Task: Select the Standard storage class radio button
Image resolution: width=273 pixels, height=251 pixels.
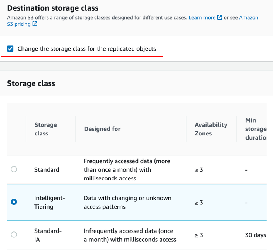Action: tap(14, 169)
